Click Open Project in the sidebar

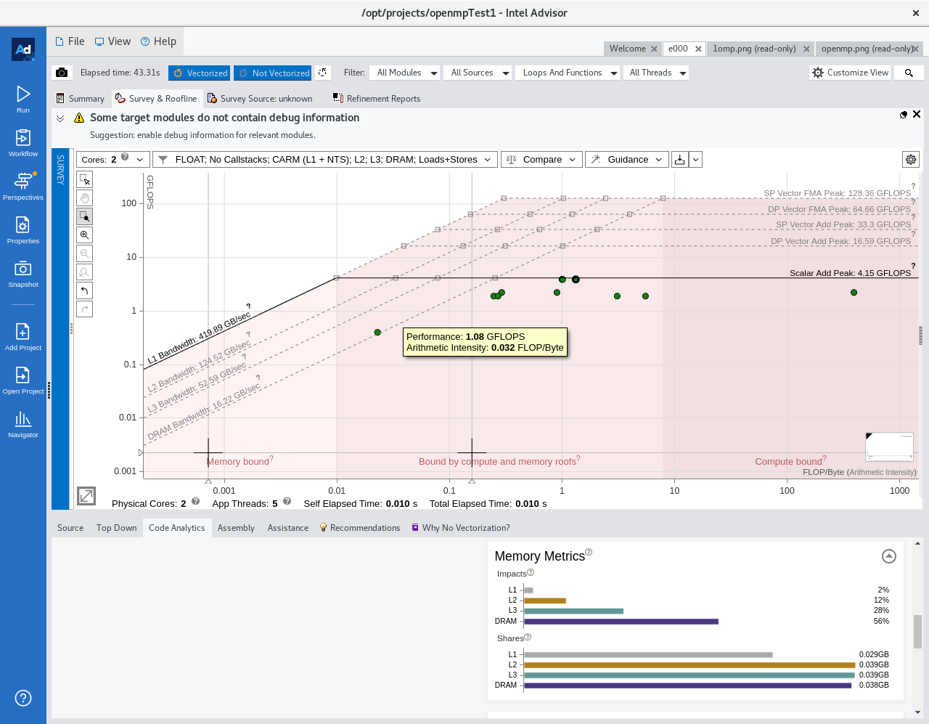23,380
